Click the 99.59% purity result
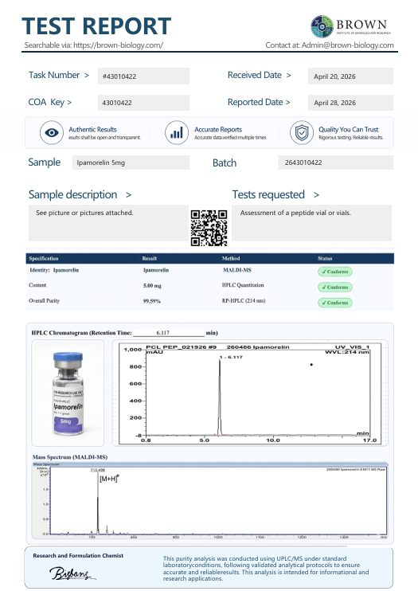The image size is (418, 591). click(152, 301)
